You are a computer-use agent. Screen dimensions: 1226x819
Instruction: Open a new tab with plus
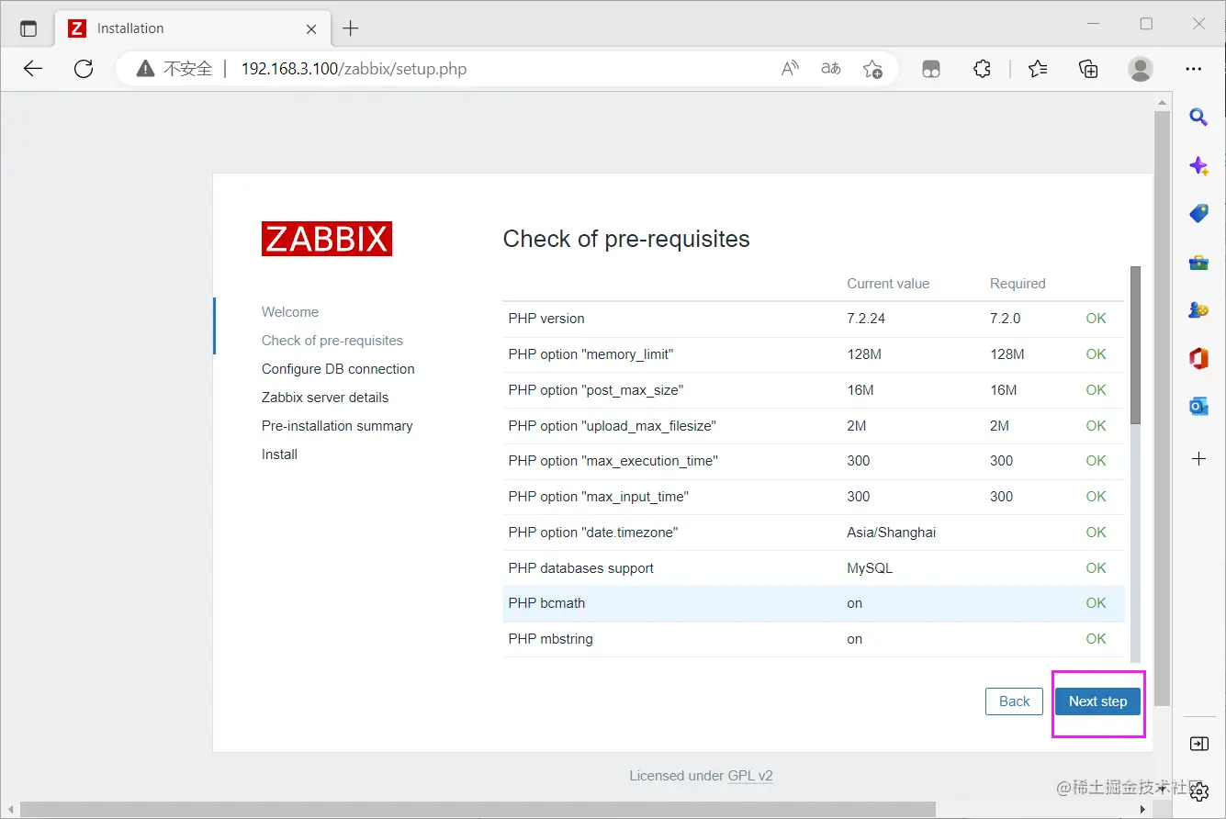(350, 28)
